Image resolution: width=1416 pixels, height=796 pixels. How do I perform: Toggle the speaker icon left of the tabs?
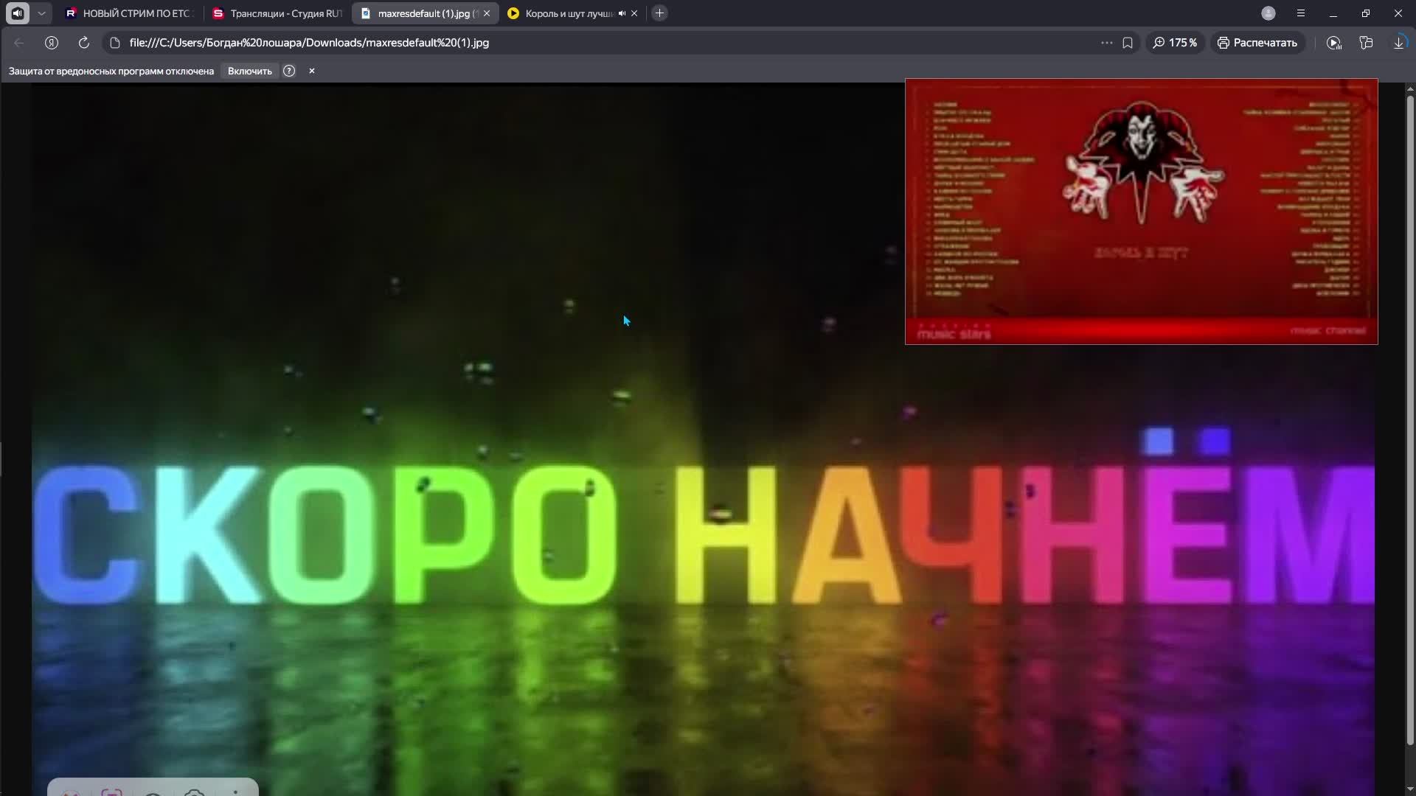click(x=17, y=13)
